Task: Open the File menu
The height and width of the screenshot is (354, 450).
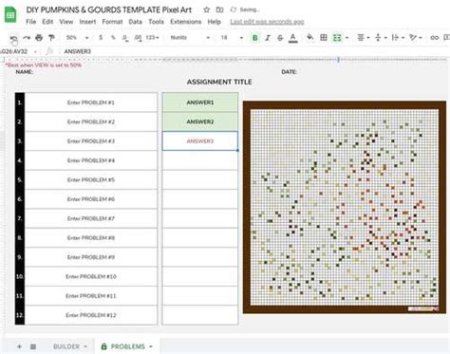Action: tap(30, 22)
